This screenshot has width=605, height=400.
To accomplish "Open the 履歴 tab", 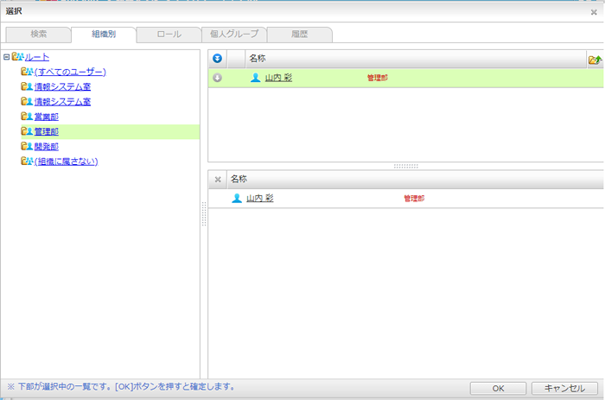I will tap(299, 35).
